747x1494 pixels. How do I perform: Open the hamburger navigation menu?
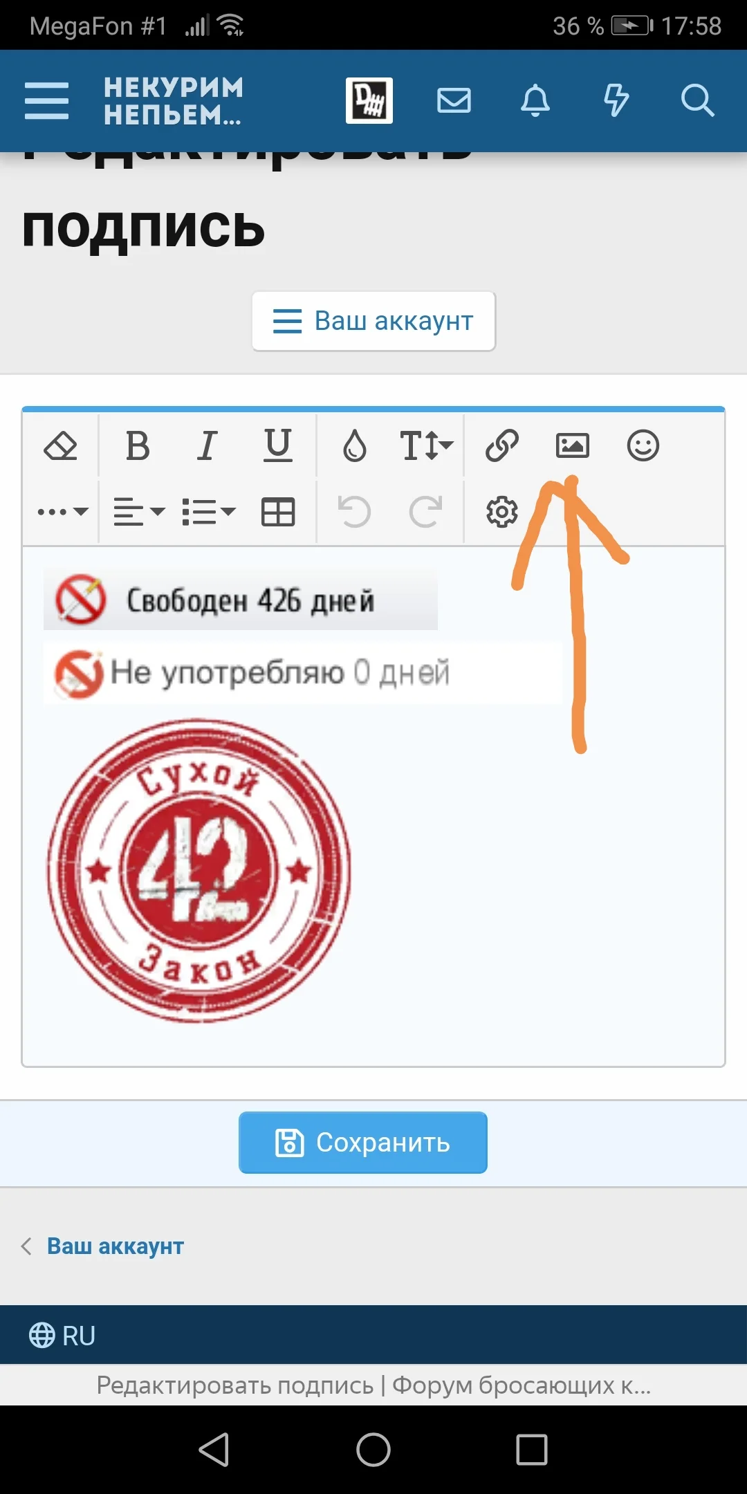(x=46, y=101)
